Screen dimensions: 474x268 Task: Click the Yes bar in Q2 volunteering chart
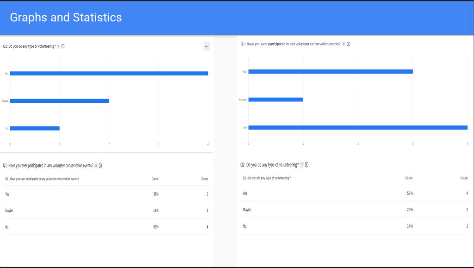point(109,73)
